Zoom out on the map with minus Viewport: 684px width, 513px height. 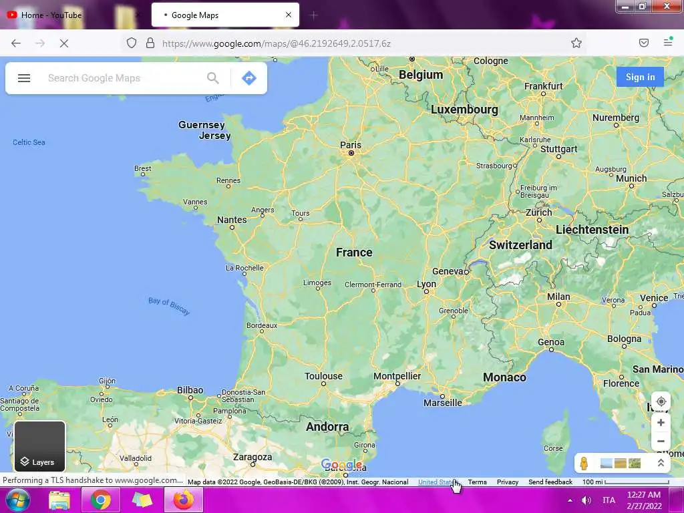(661, 441)
